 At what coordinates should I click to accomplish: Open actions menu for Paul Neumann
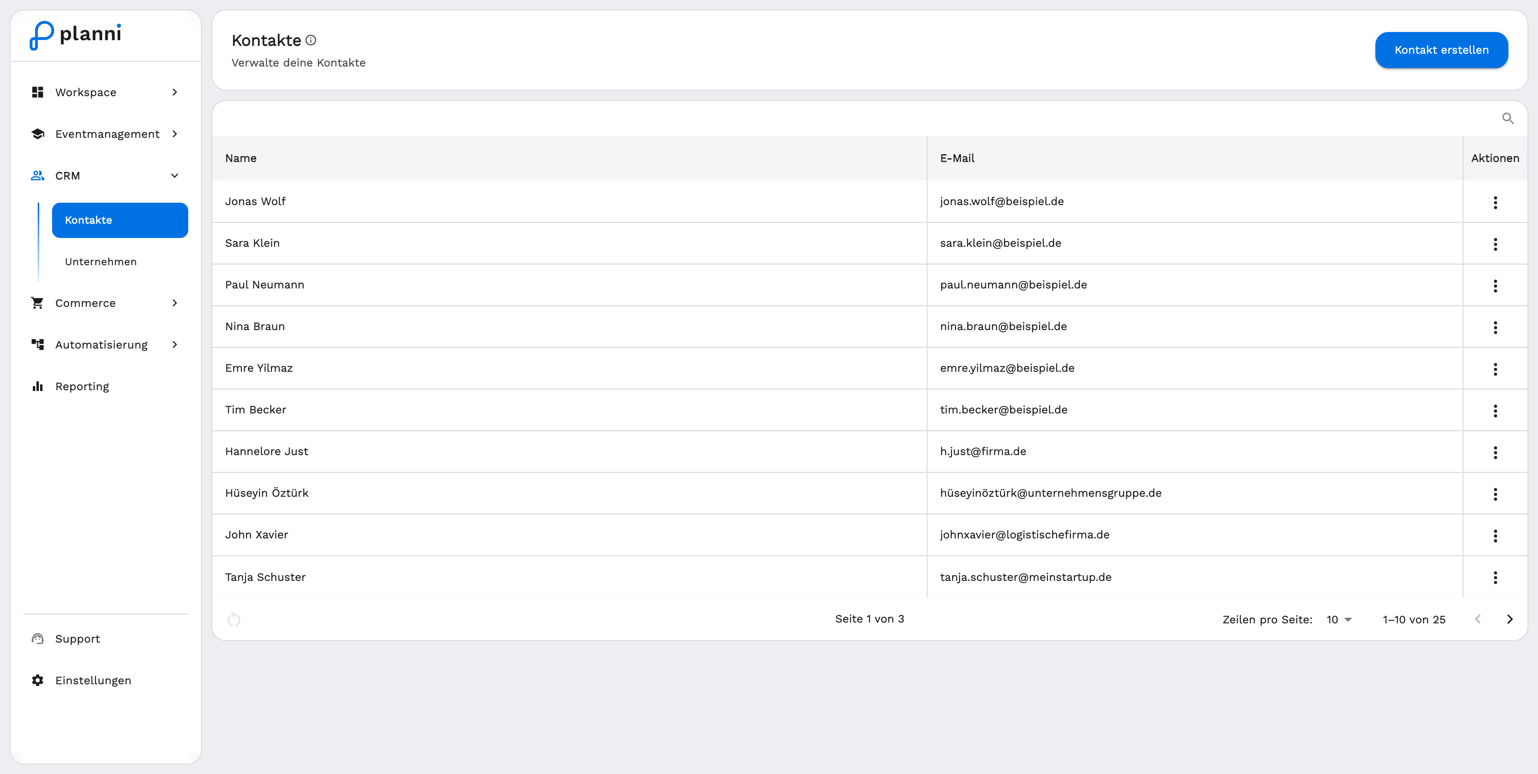tap(1495, 286)
